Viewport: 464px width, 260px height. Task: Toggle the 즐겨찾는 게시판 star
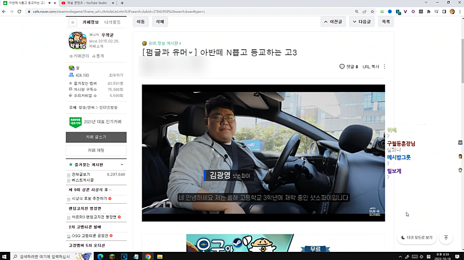[x=71, y=165]
